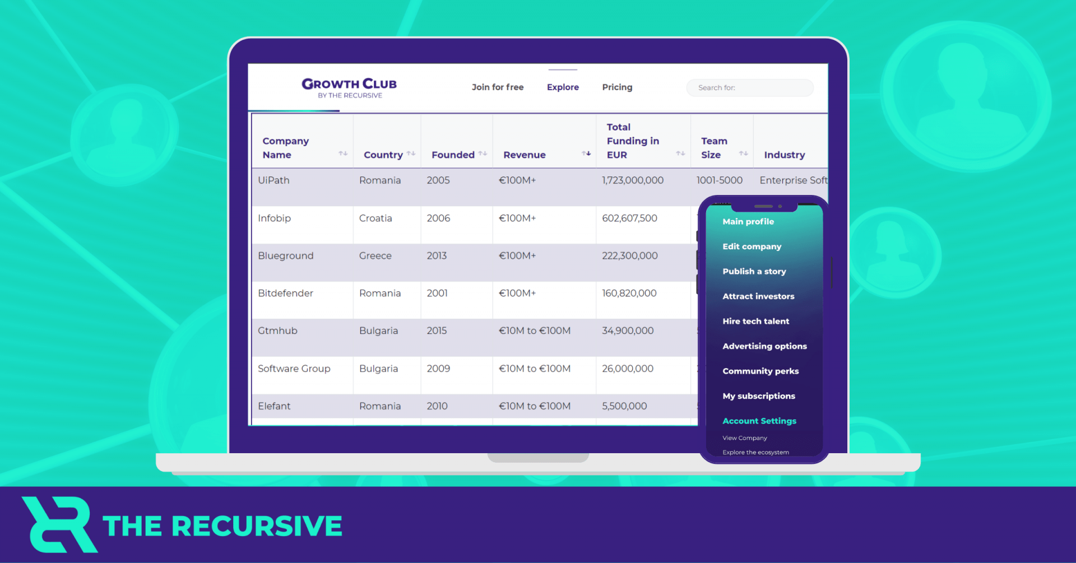1076x563 pixels.
Task: Click founded year 2013 for Blueground
Action: (x=437, y=255)
